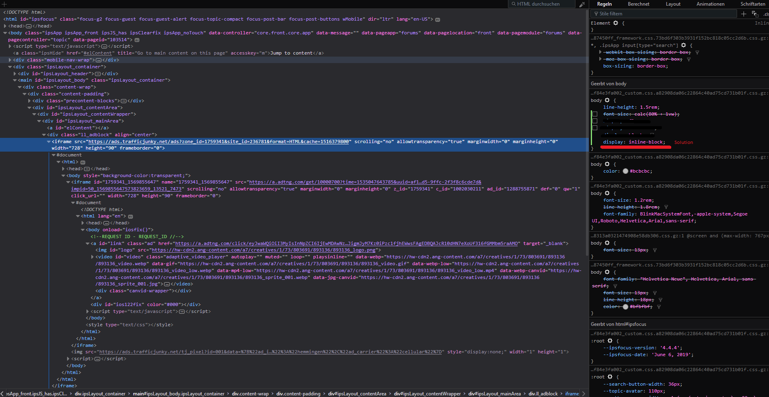
Task: Click the plus icon to create a node
Action: [4, 4]
